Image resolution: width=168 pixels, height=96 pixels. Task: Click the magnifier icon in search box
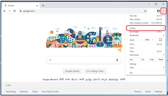(x=50, y=60)
